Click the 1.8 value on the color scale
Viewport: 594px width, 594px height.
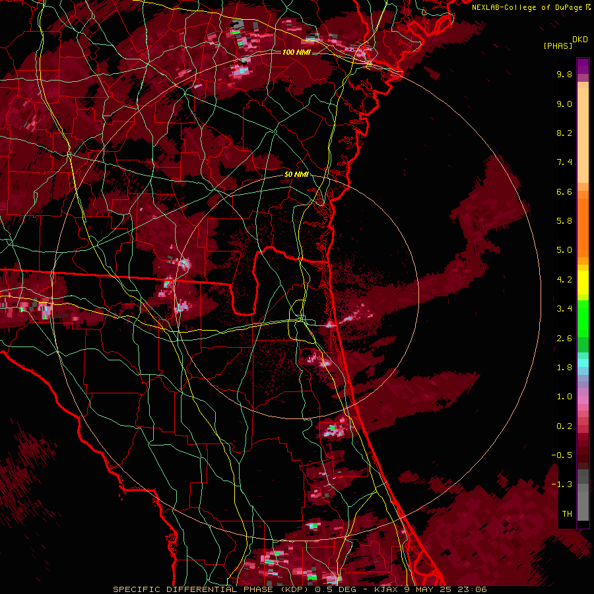(x=564, y=368)
